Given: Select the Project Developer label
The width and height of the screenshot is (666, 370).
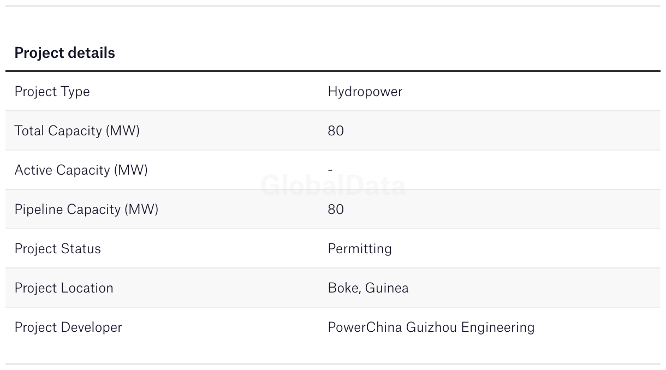Looking at the screenshot, I should [68, 327].
